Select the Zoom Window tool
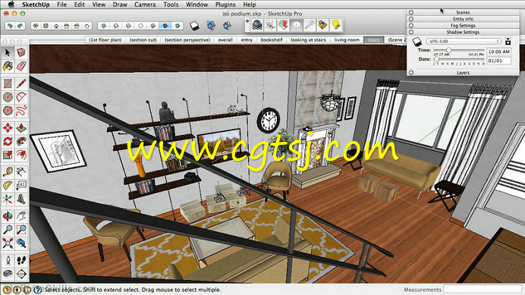Image resolution: width=525 pixels, height=295 pixels. pos(21,230)
